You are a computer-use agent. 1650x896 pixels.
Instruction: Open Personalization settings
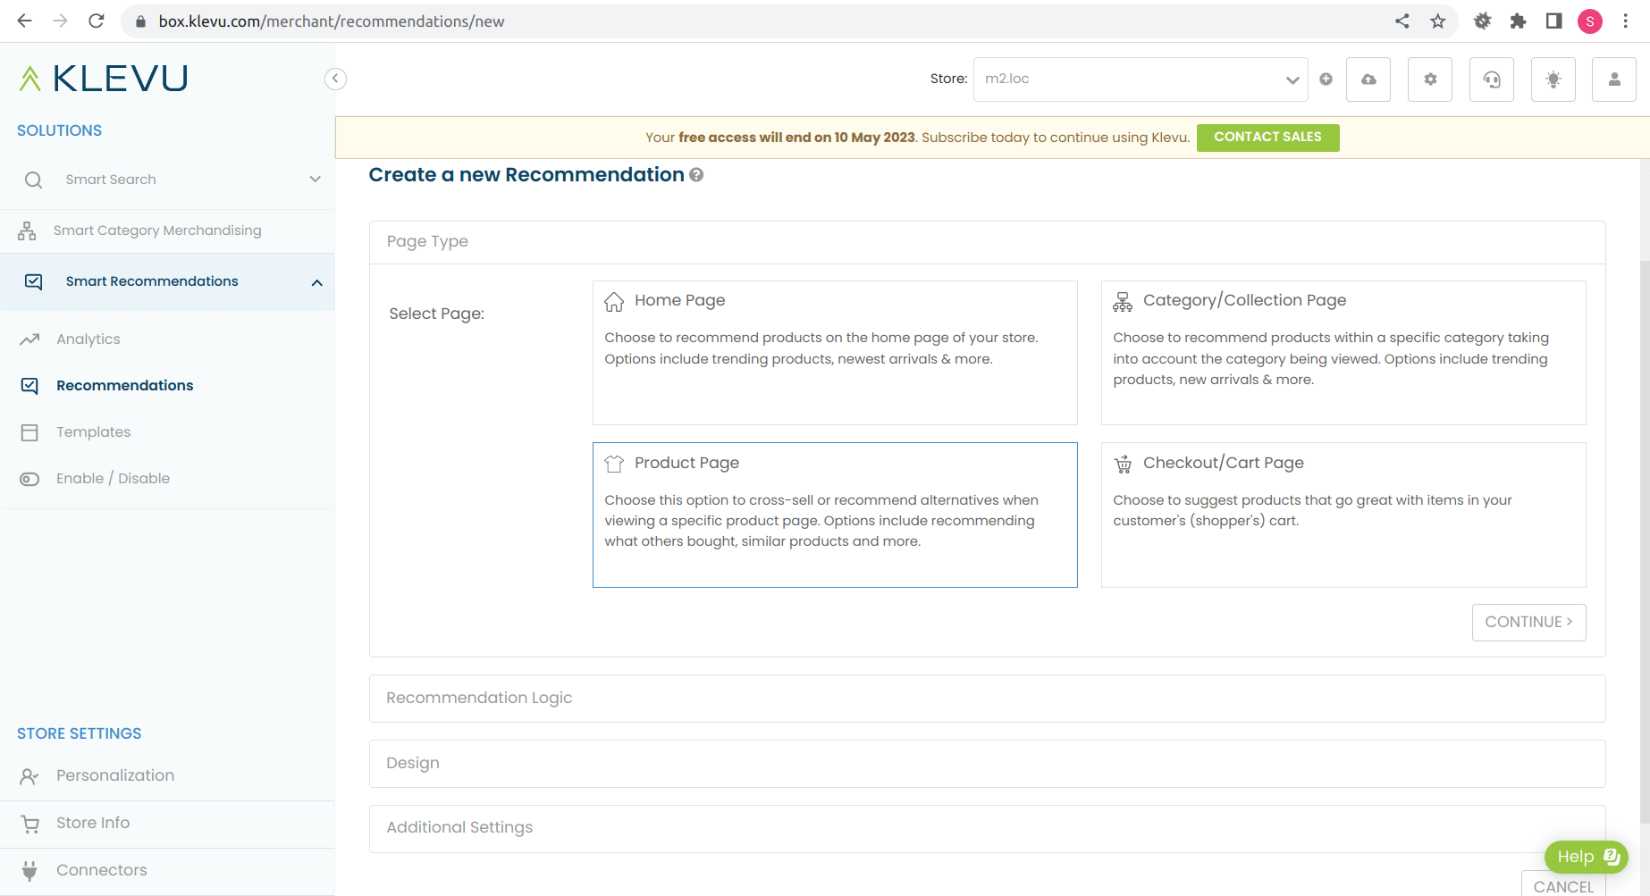(x=115, y=775)
